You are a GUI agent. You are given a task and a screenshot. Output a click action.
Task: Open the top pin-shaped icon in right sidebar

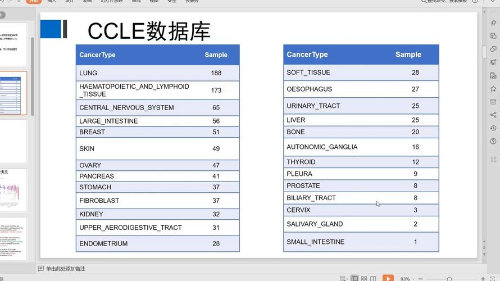point(493,22)
